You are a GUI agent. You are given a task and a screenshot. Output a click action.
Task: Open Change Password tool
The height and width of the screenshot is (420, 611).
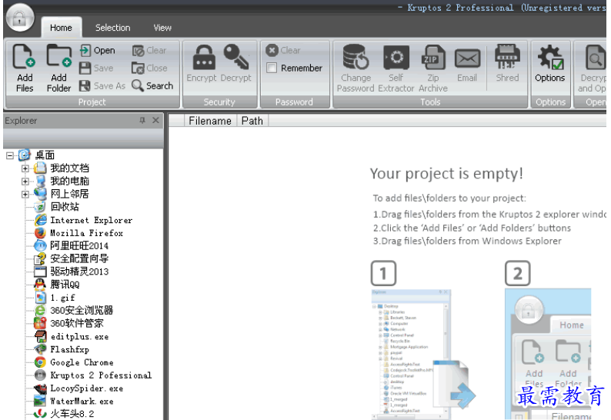[x=356, y=68]
